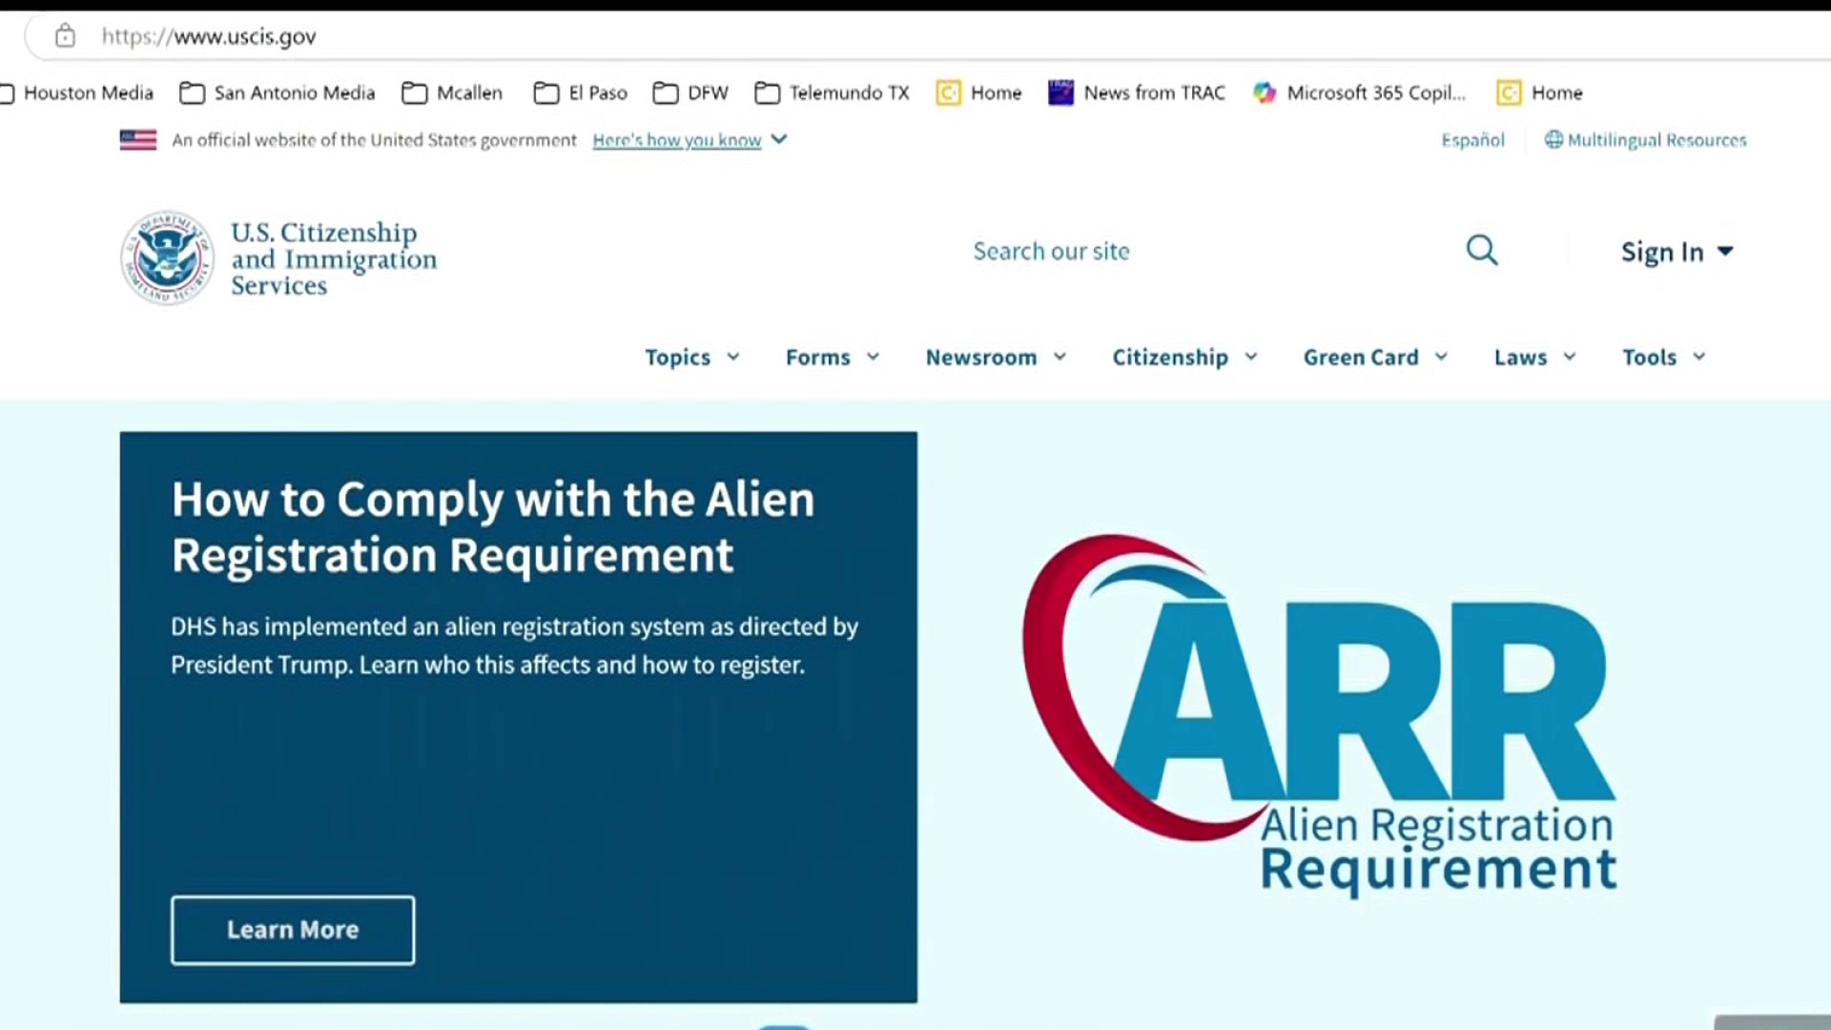The height and width of the screenshot is (1030, 1831).
Task: Expand the Topics menu
Action: tap(691, 358)
